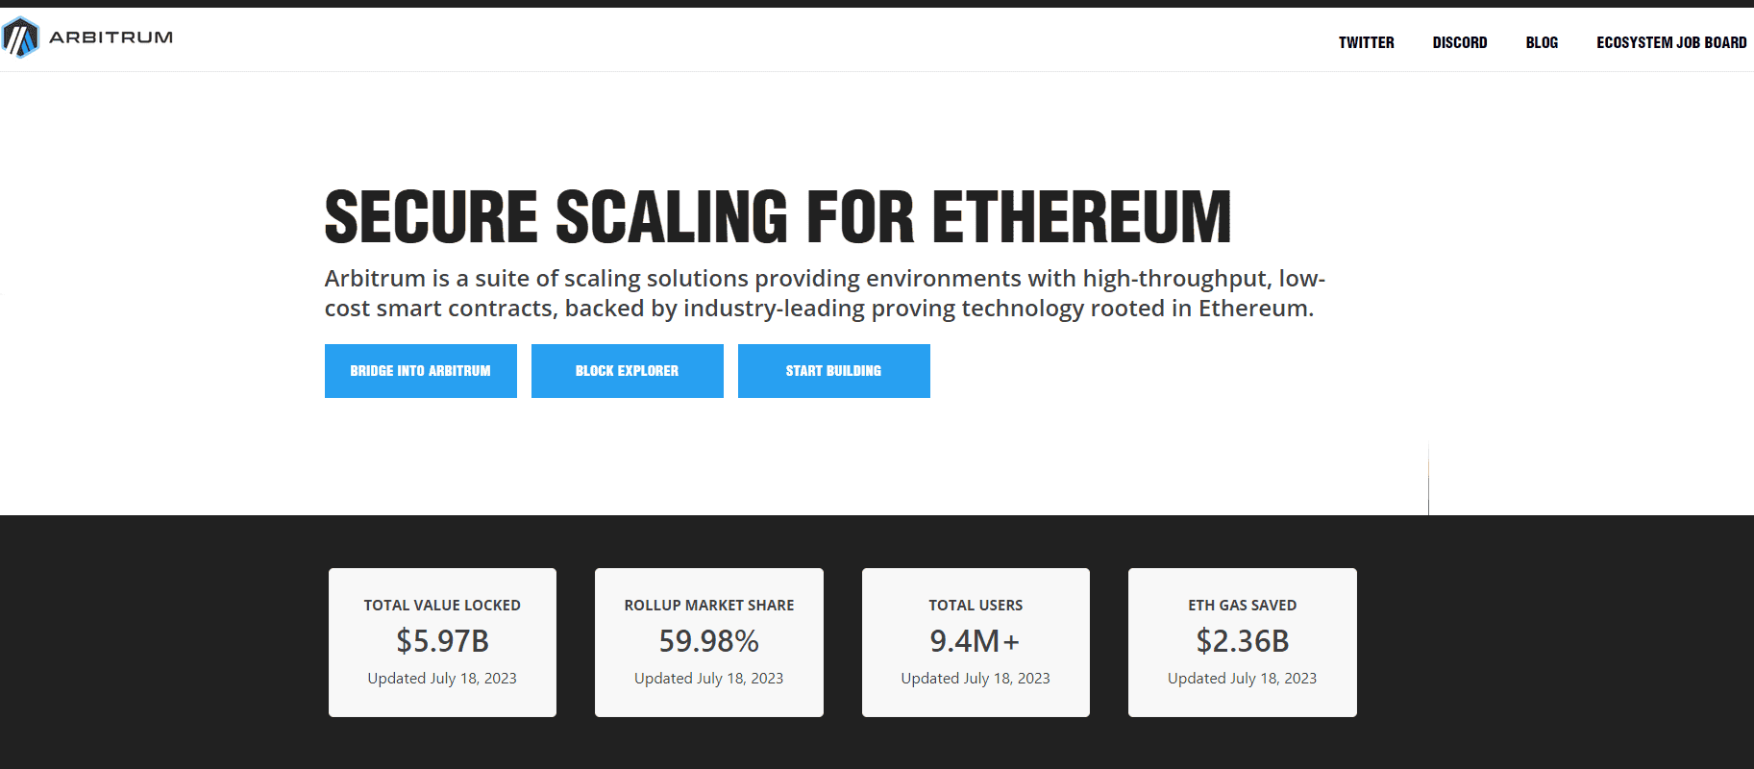This screenshot has width=1754, height=769.
Task: Click the $5.97B value figure
Action: point(442,641)
